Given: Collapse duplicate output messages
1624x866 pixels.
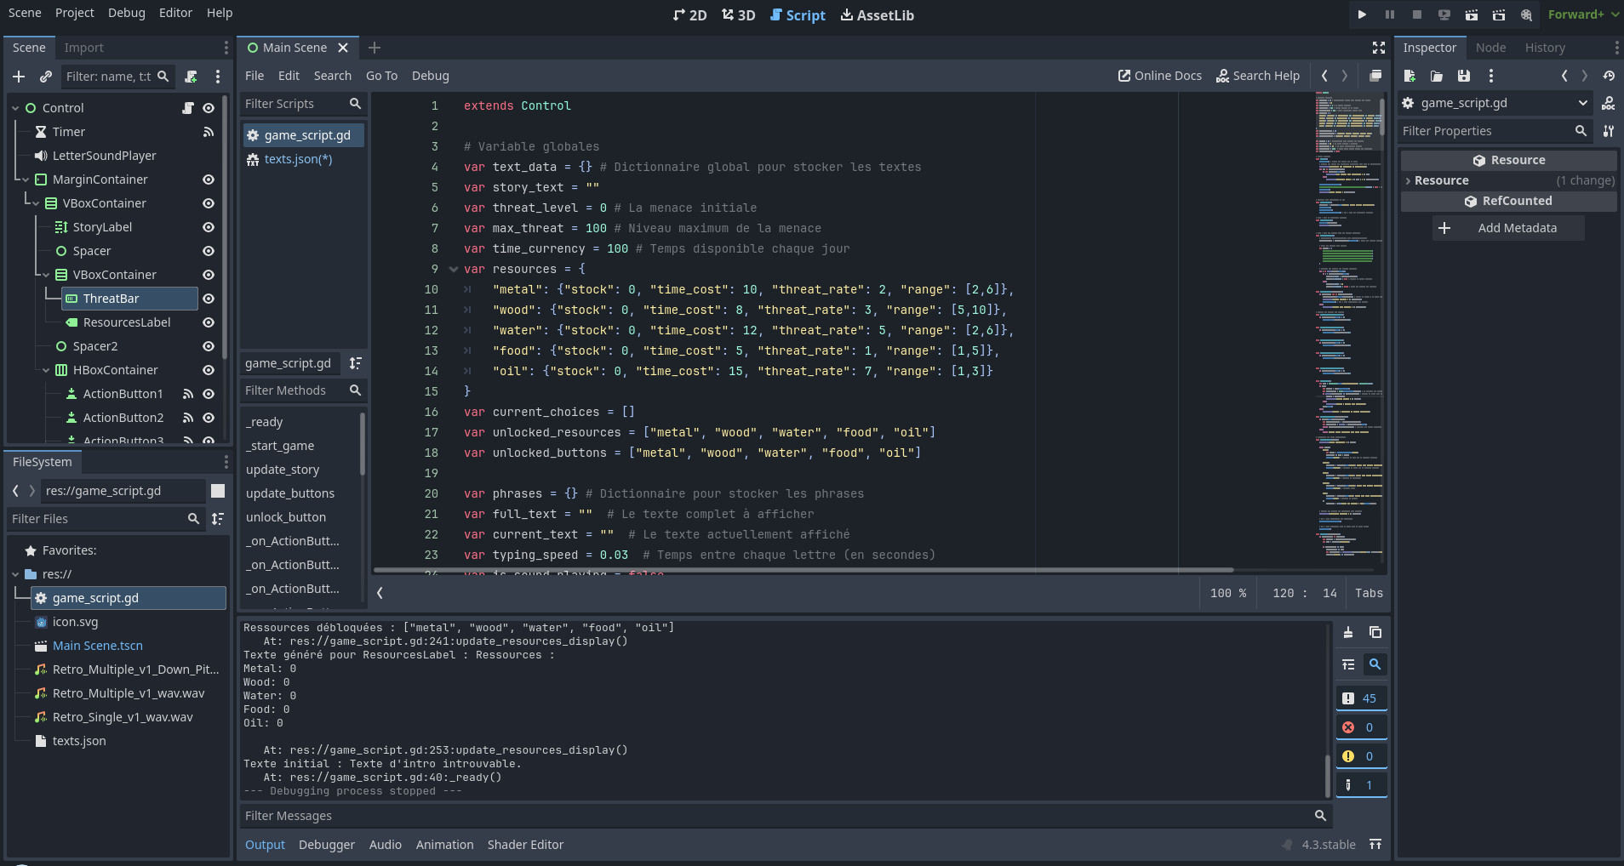Looking at the screenshot, I should pos(1348,664).
